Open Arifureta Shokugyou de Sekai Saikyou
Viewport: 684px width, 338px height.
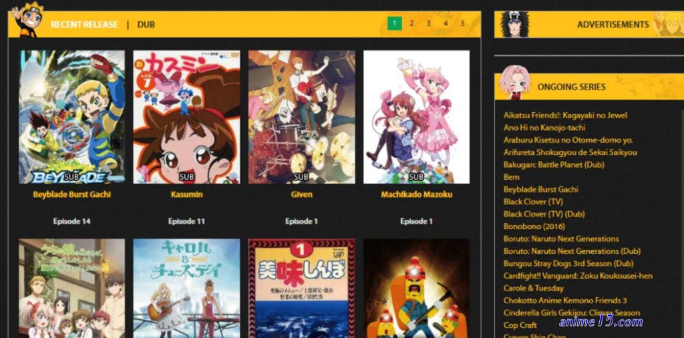tap(570, 153)
